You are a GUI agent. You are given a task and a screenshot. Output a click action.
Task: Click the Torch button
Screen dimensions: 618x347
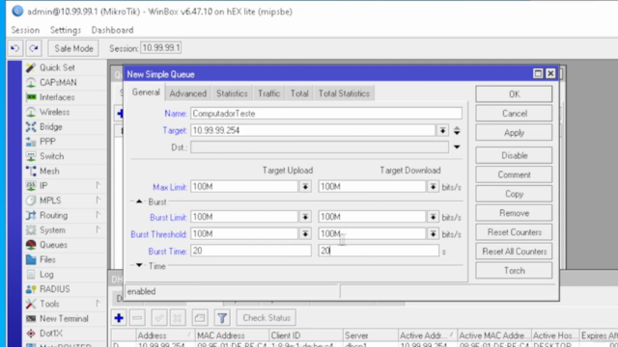[x=514, y=271]
